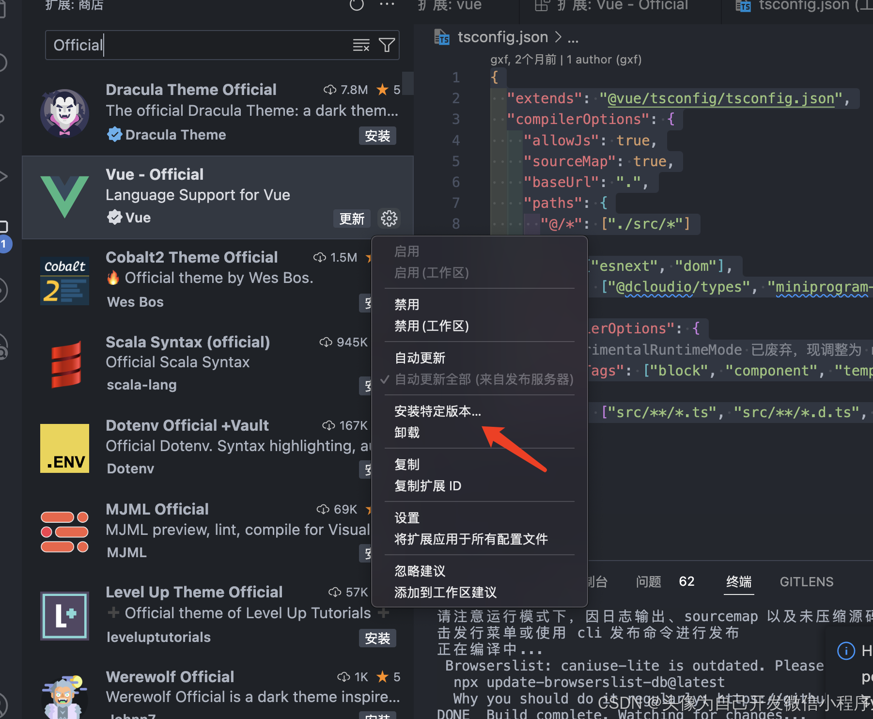Click the .ENV Dotenv icon
The height and width of the screenshot is (719, 873).
tap(64, 448)
